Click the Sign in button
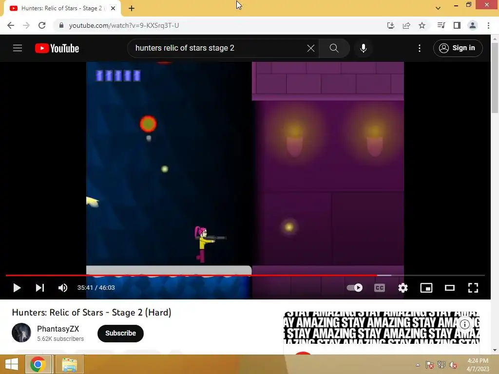499x374 pixels. pyautogui.click(x=458, y=48)
